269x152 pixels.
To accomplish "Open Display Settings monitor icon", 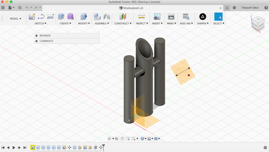I will [x=142, y=139].
